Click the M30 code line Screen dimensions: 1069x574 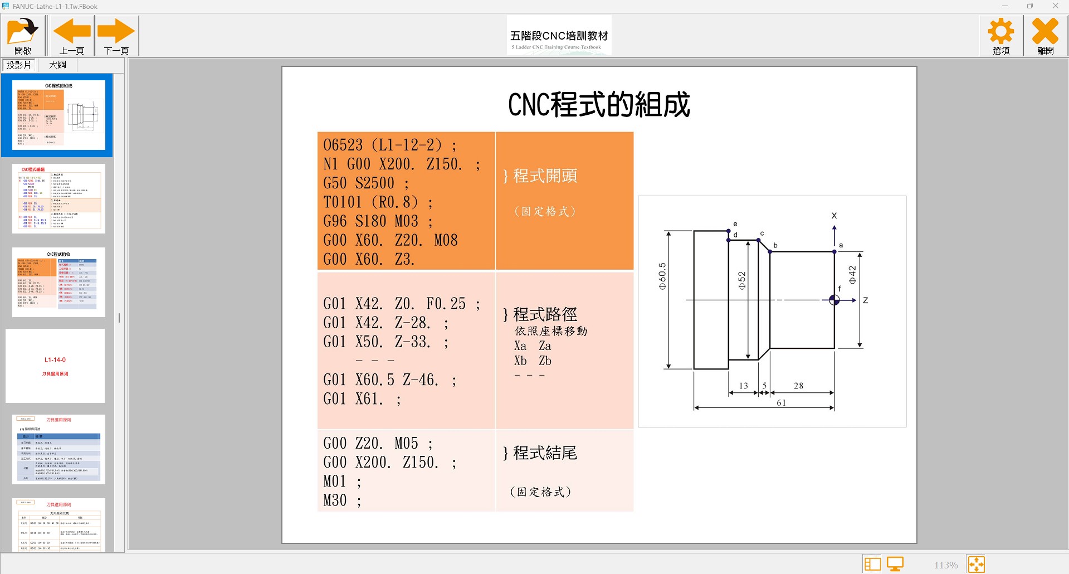coord(342,500)
